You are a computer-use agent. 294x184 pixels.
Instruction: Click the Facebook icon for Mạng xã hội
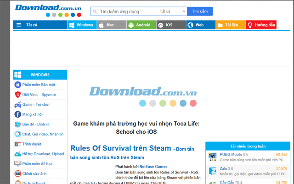point(17,114)
